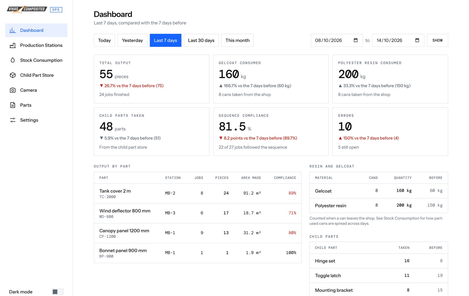Click the Gelcoat material row label

pyautogui.click(x=323, y=191)
